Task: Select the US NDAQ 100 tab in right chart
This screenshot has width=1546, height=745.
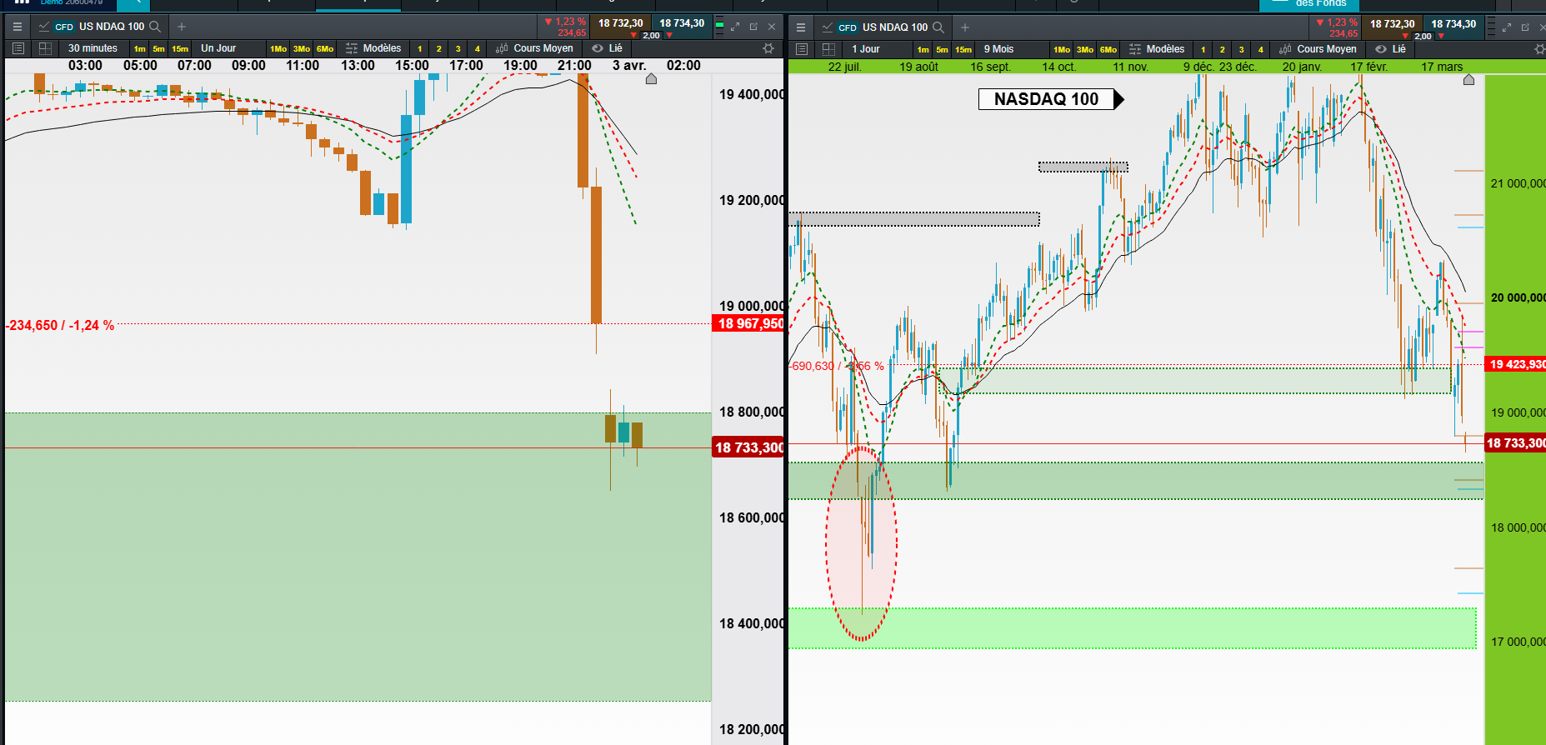Action: coord(883,27)
